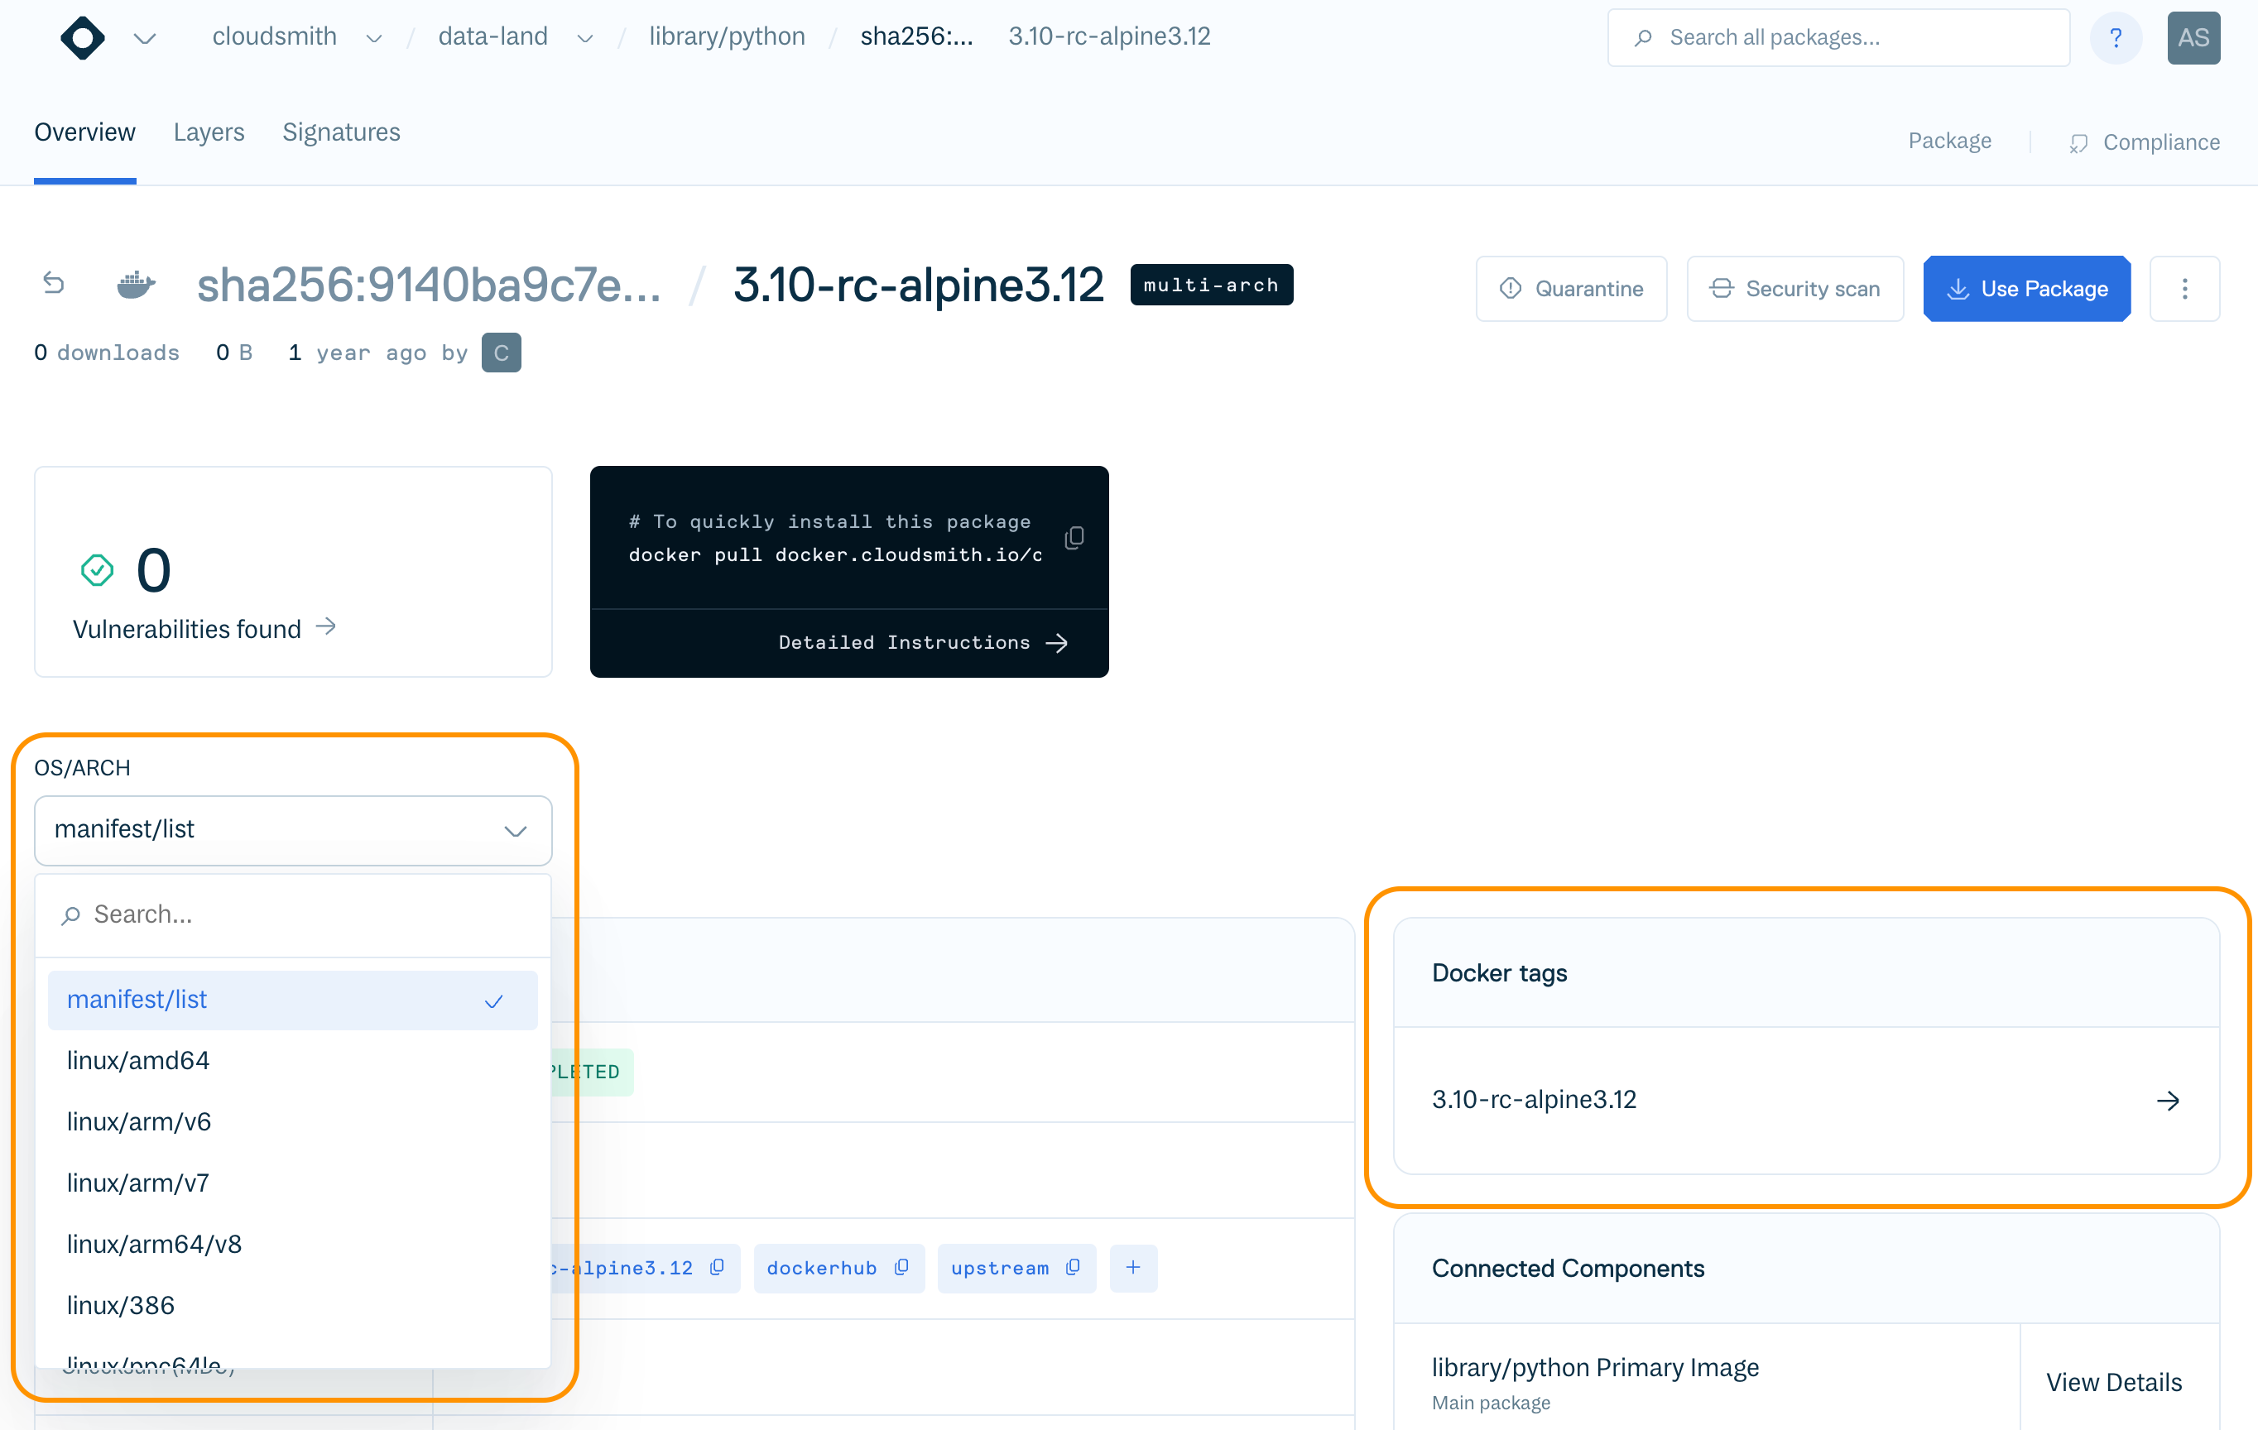Click the back arrow icon beside Docker logo
This screenshot has height=1430, width=2258.
click(x=54, y=283)
